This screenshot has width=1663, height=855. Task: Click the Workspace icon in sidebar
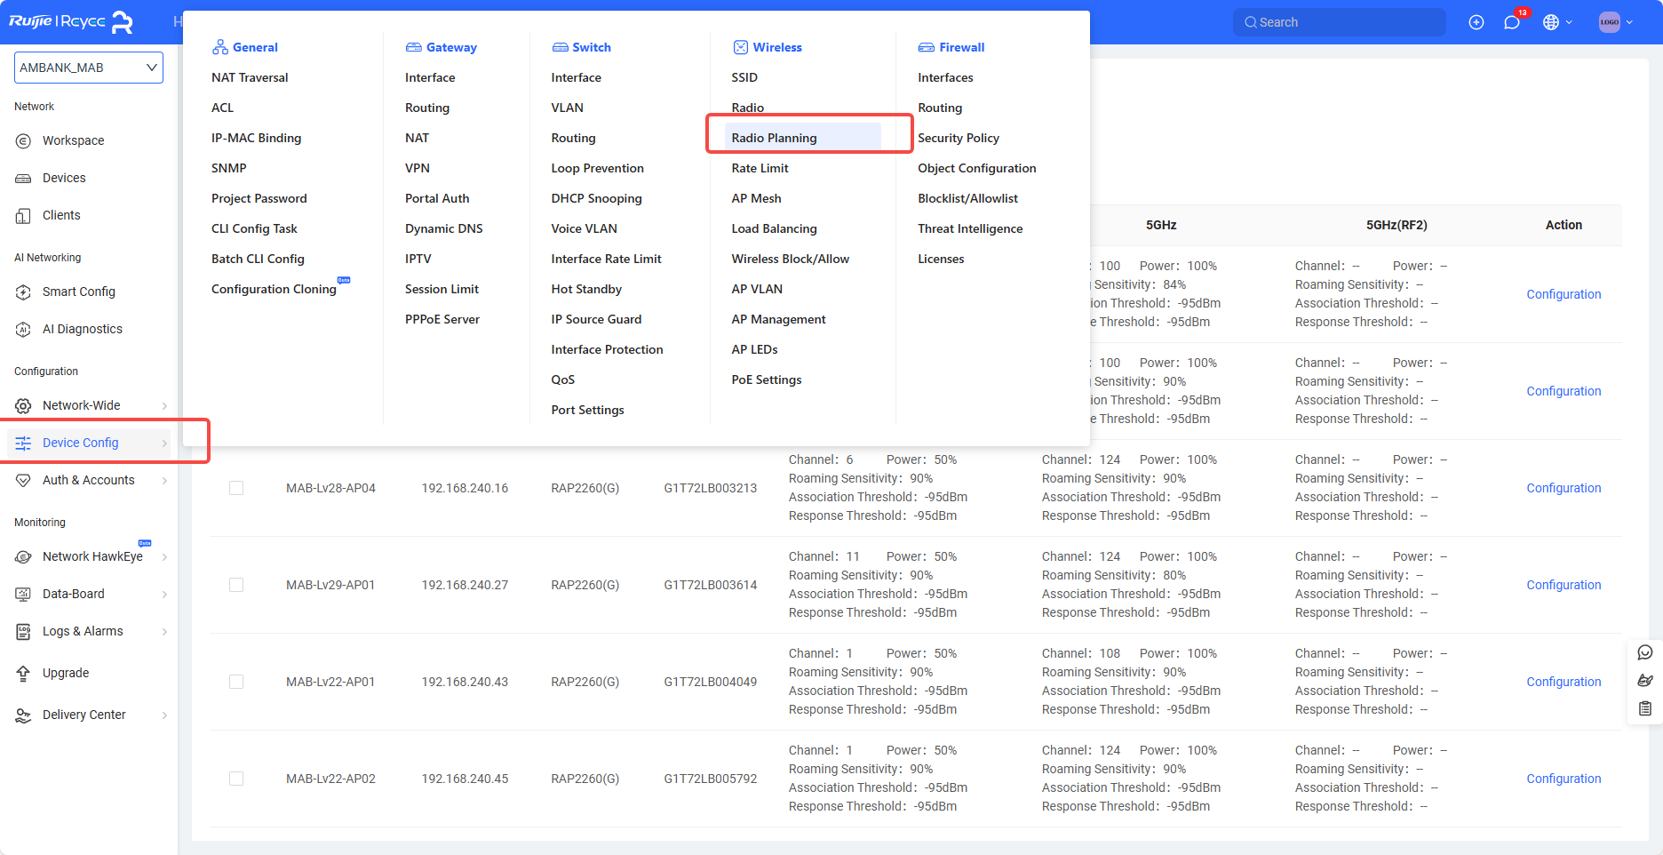[x=24, y=140]
